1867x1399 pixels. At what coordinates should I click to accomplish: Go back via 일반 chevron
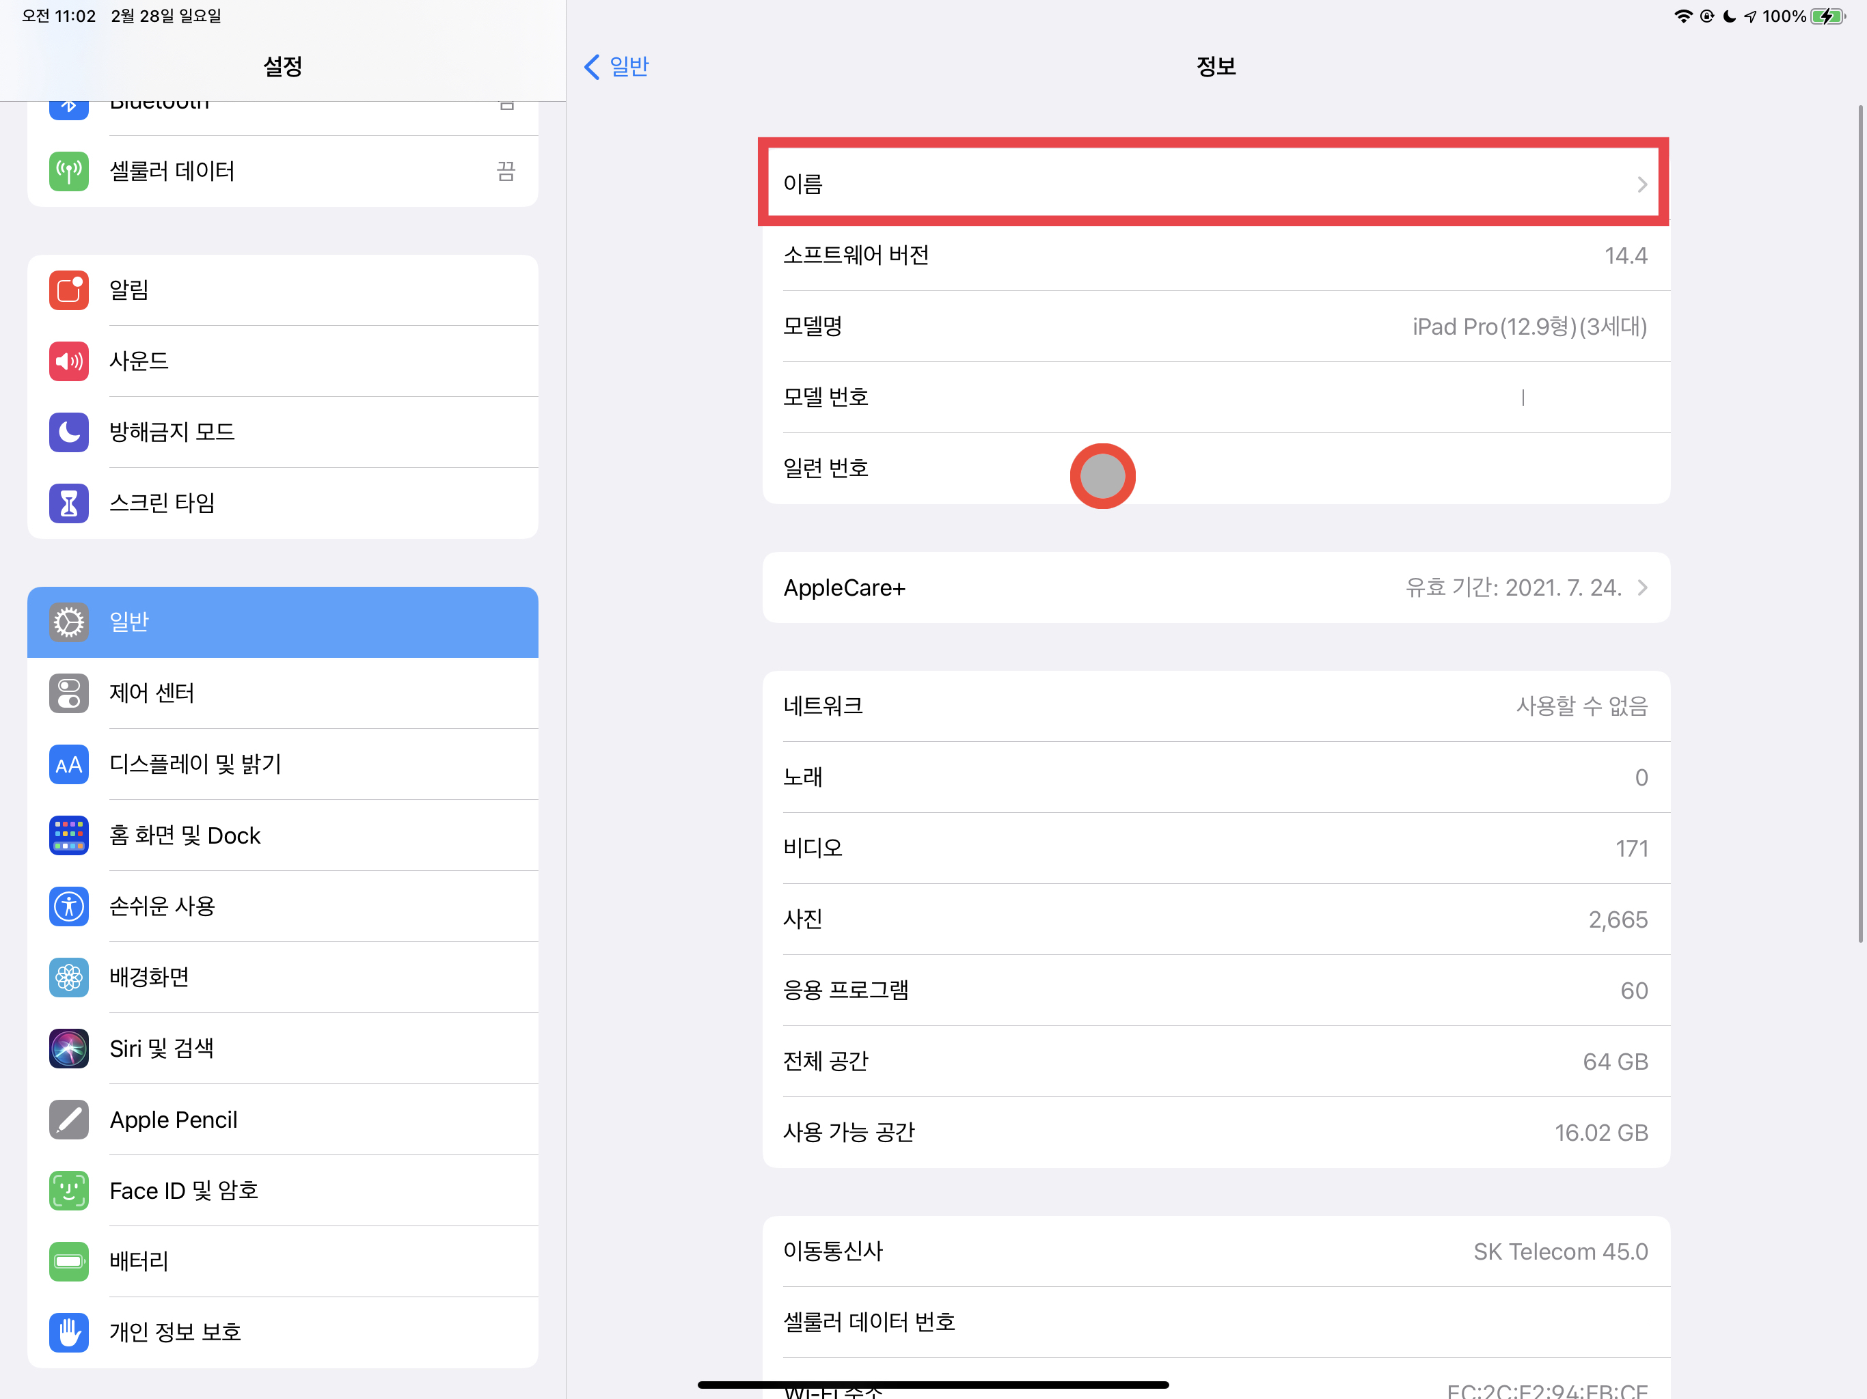click(x=592, y=67)
